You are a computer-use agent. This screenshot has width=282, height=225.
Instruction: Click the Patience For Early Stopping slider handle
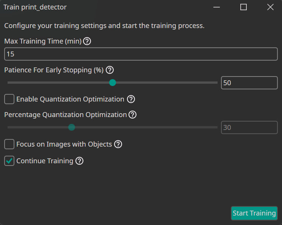(113, 83)
